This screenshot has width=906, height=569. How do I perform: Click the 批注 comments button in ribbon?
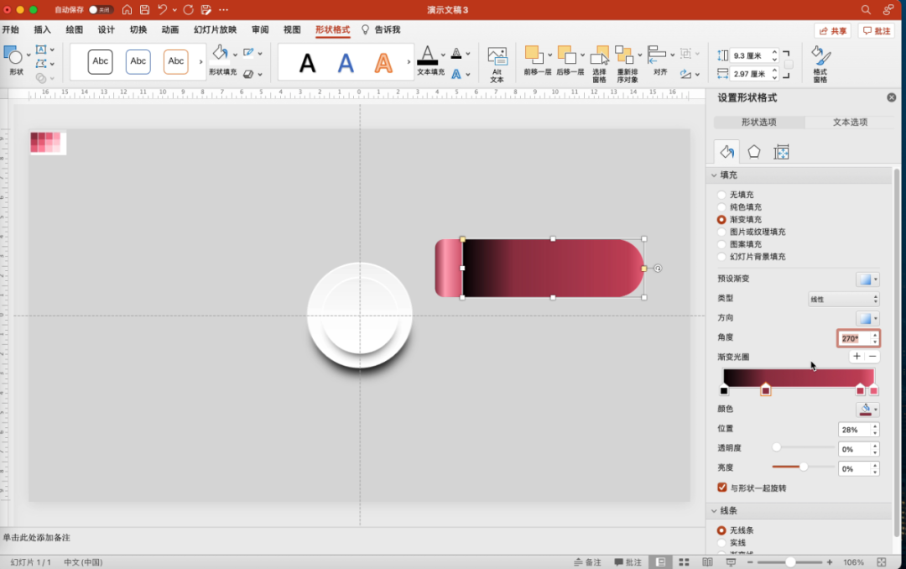click(x=876, y=31)
